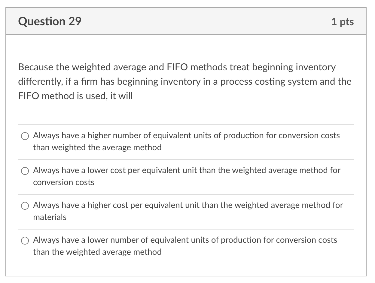
Task: Click the third answer's text label
Action: (x=188, y=211)
